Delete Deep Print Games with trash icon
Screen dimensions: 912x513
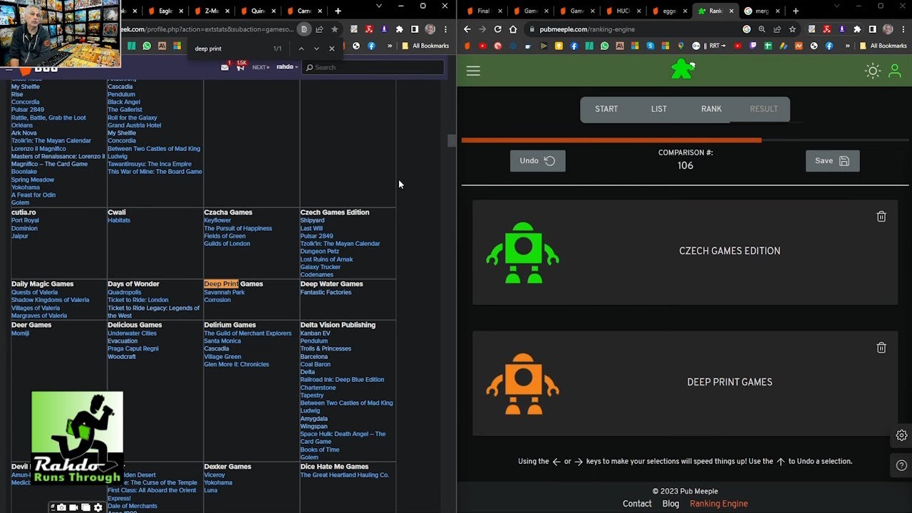881,348
